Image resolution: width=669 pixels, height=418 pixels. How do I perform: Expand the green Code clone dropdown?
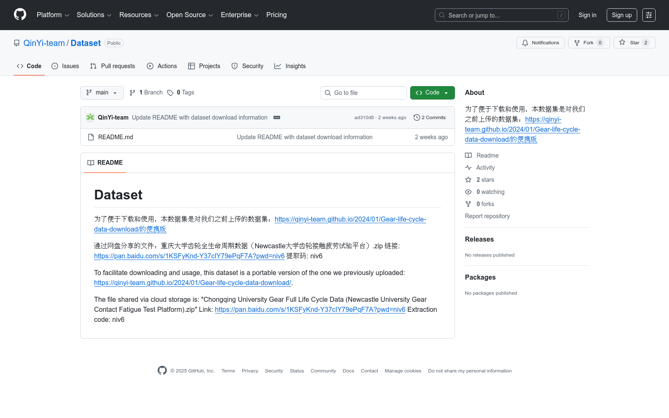(432, 93)
